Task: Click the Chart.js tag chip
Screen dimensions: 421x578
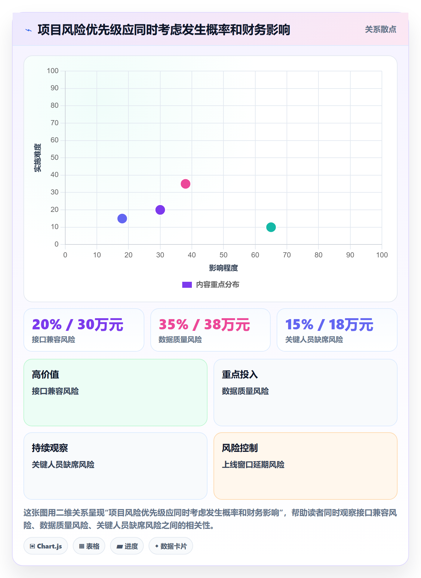Action: point(46,546)
